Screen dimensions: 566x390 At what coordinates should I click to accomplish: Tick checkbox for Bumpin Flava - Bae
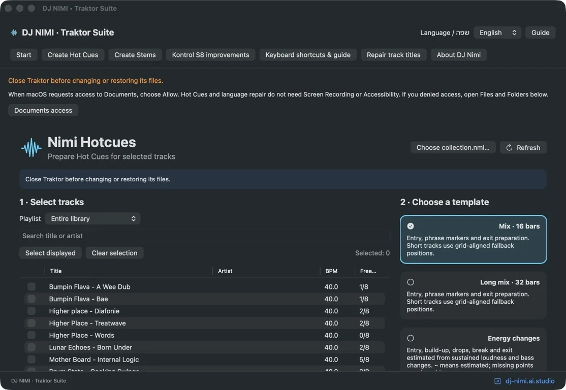click(x=32, y=299)
